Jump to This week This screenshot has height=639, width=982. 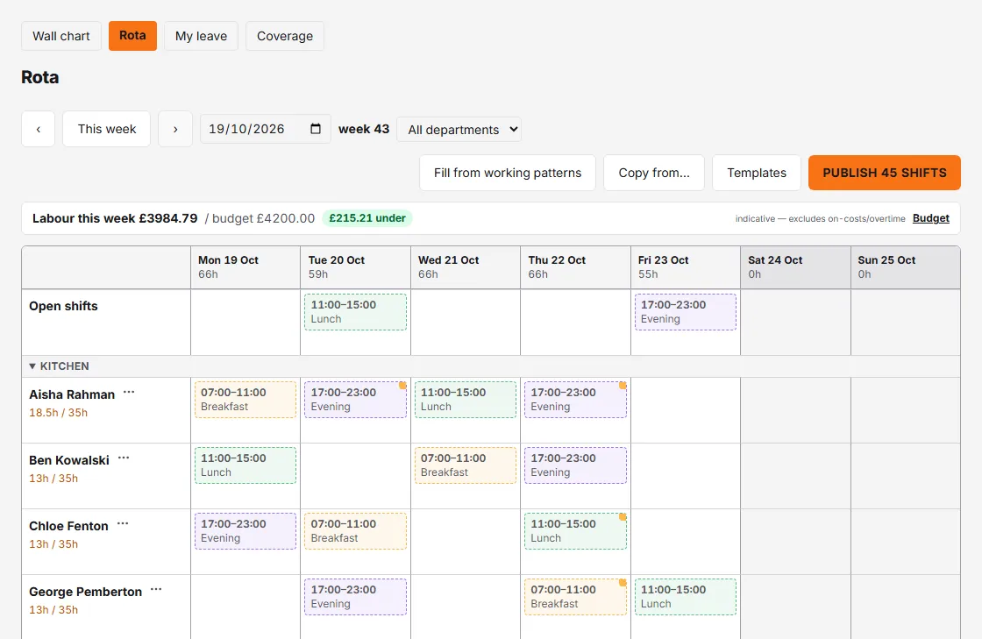[106, 129]
